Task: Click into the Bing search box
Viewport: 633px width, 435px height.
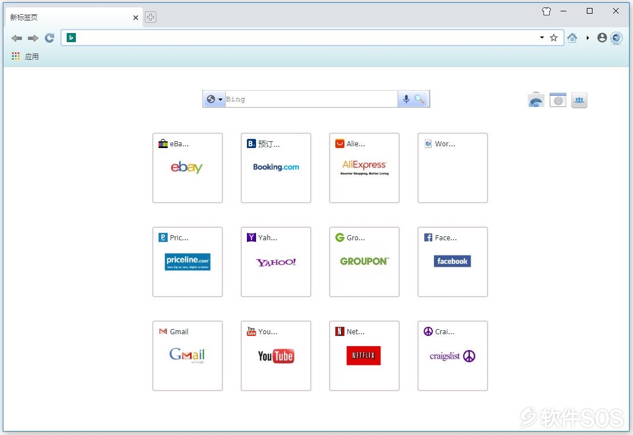Action: (311, 99)
